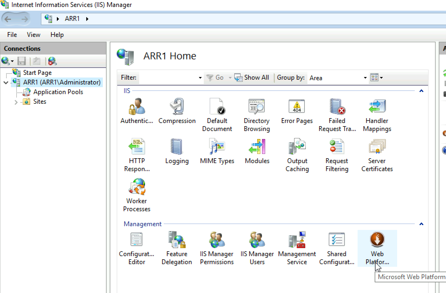Open Shared Configuration
The image size is (446, 293).
click(337, 248)
